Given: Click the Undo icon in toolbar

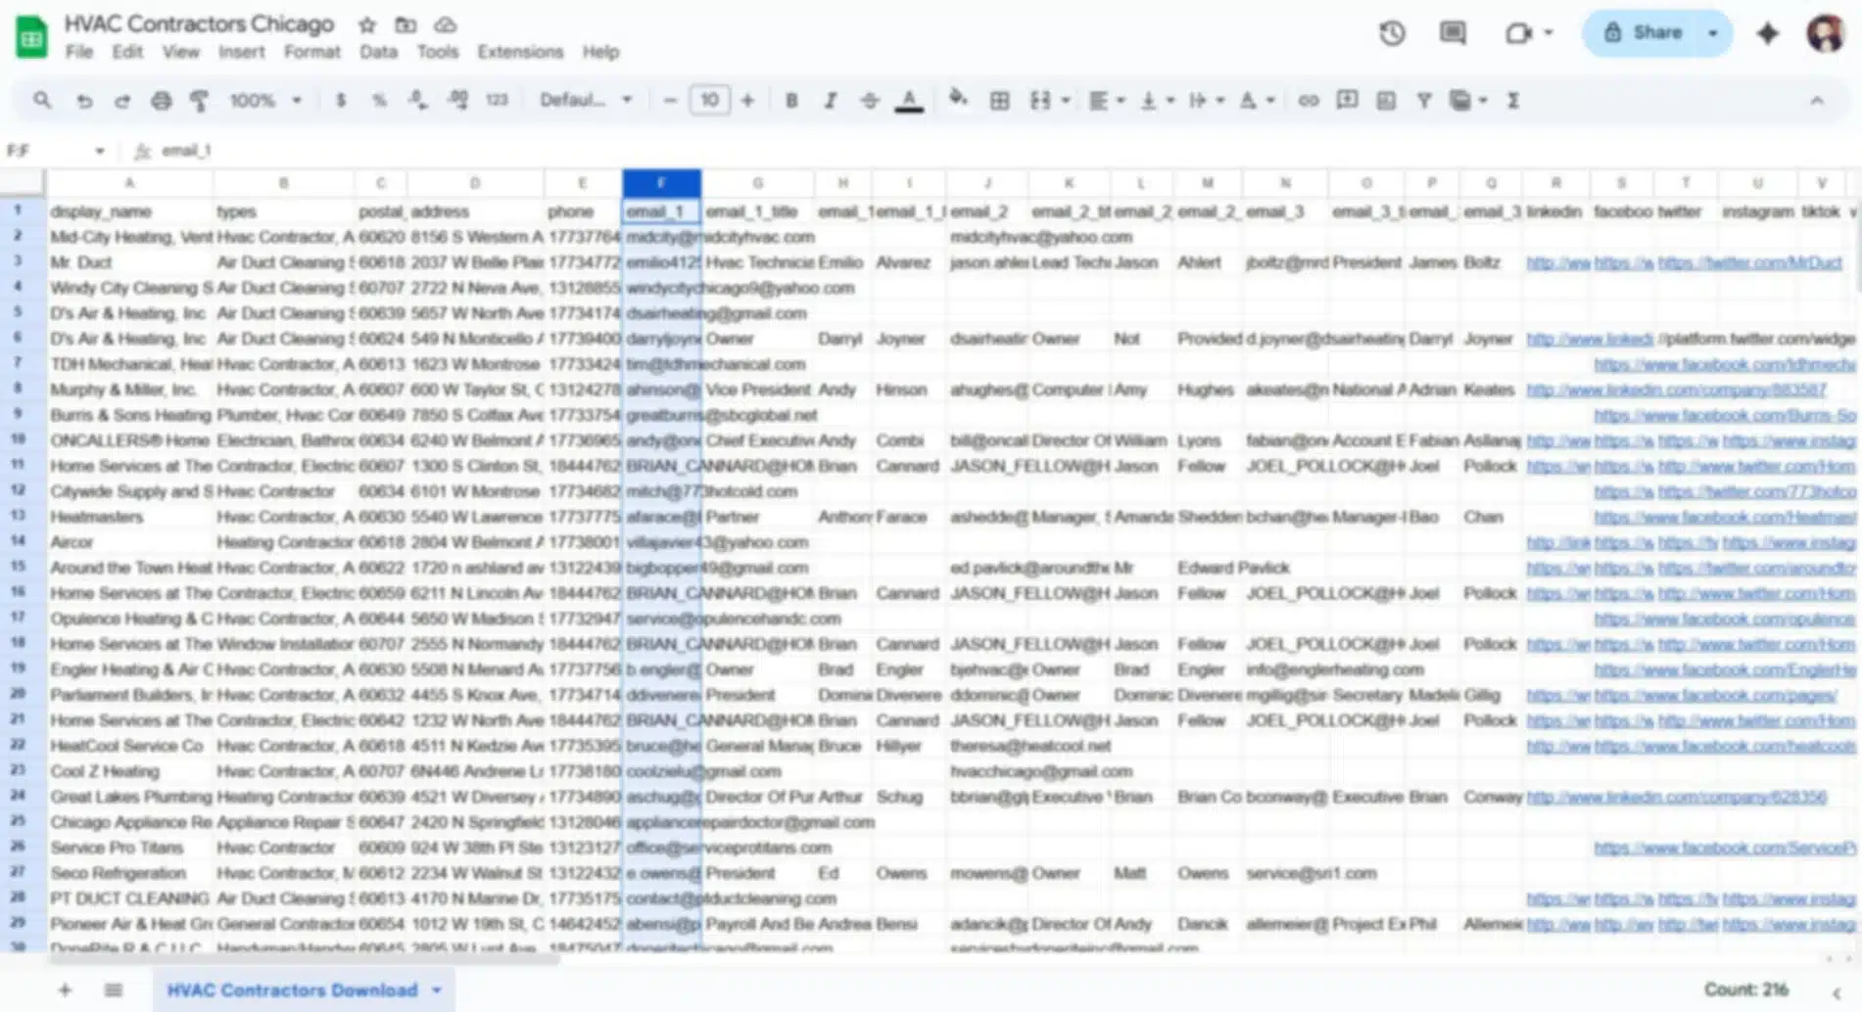Looking at the screenshot, I should tap(84, 101).
